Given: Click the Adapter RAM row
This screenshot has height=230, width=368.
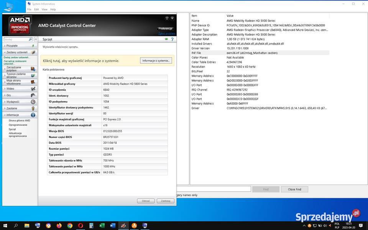Looking at the screenshot, I should tap(260, 39).
